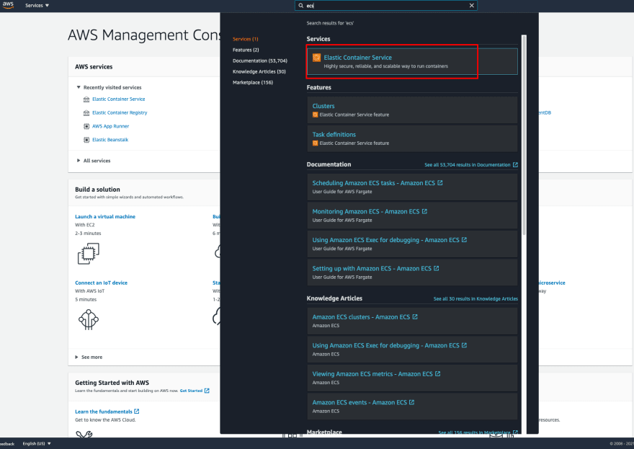Click the orange ECS service icon

click(x=316, y=58)
